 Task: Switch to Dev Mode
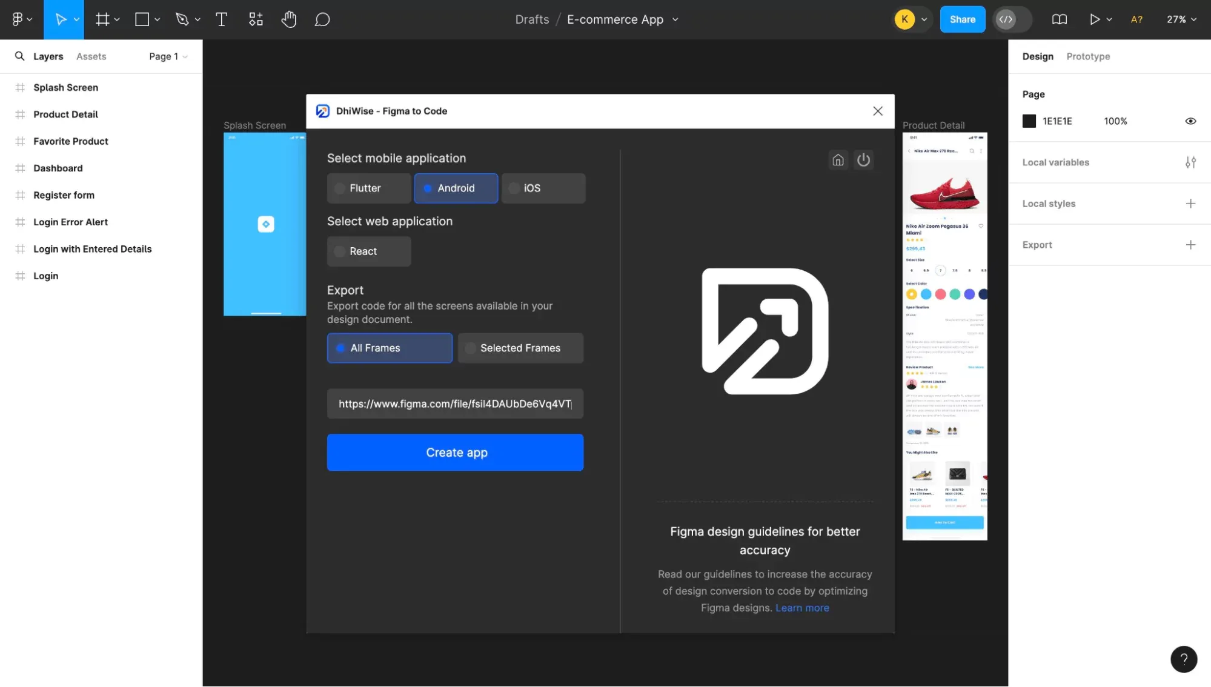click(1007, 19)
